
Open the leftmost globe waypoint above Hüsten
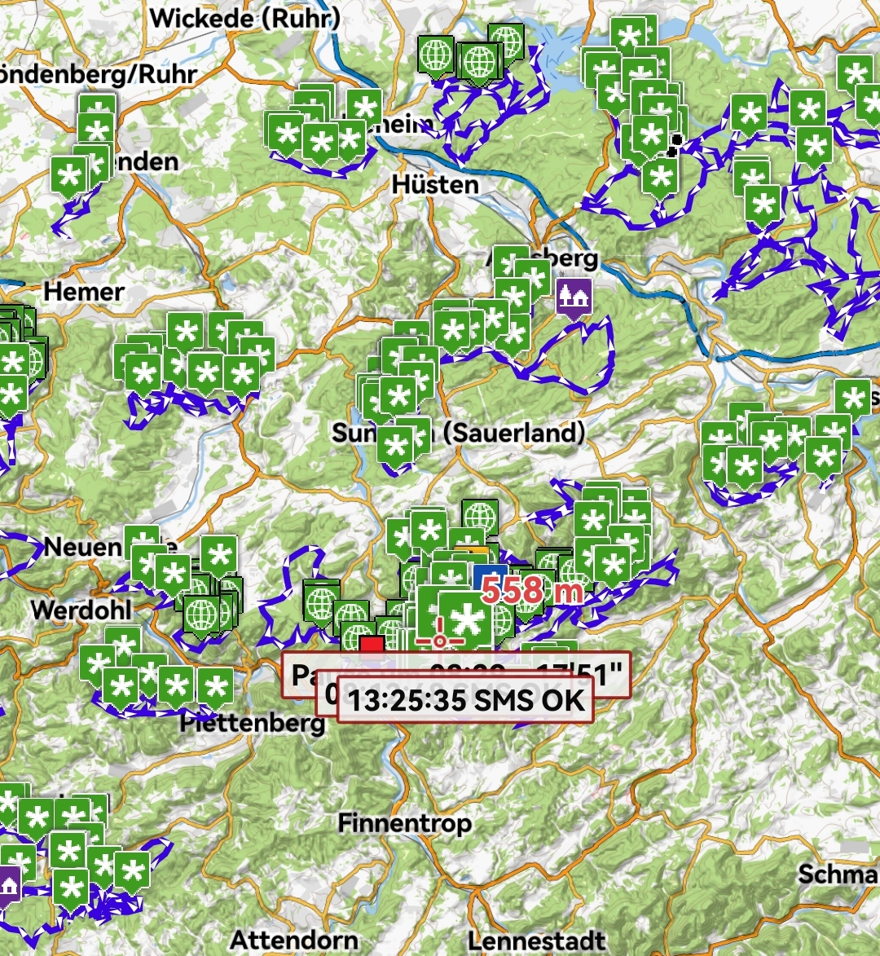pyautogui.click(x=435, y=55)
